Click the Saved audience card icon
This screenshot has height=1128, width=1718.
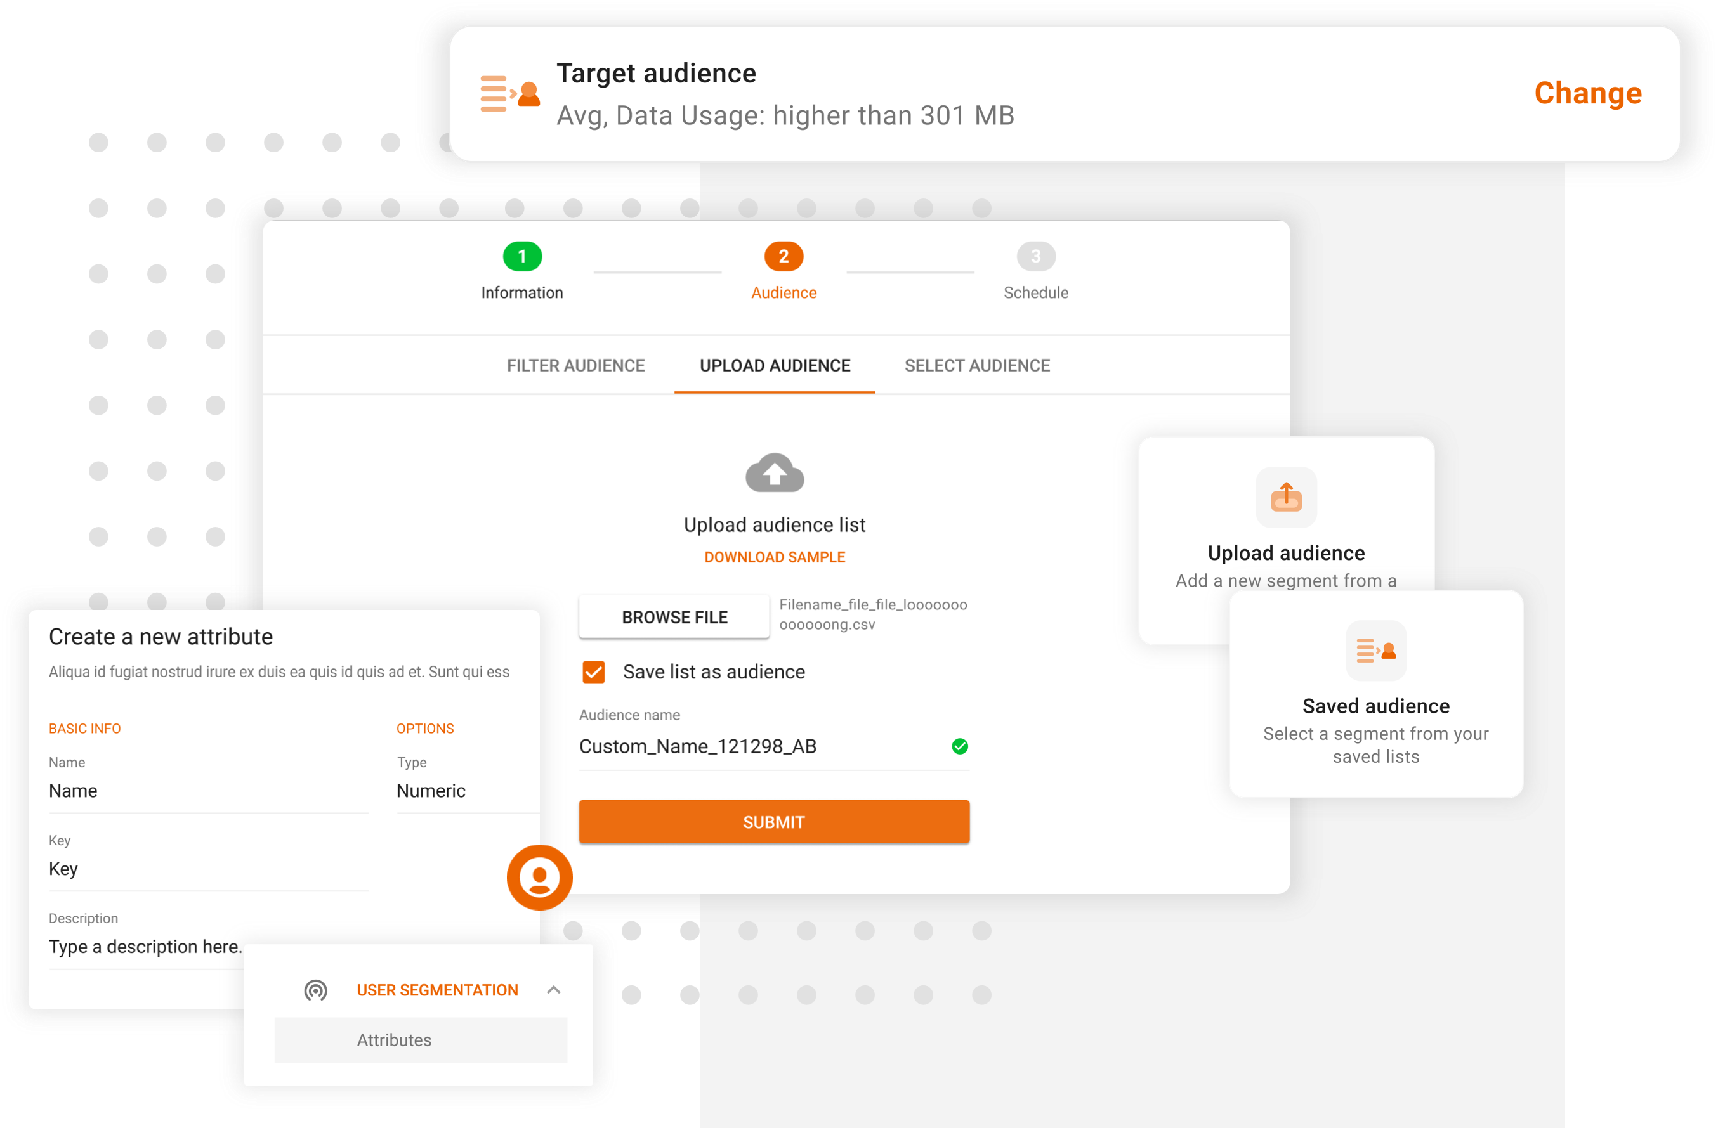click(x=1376, y=651)
